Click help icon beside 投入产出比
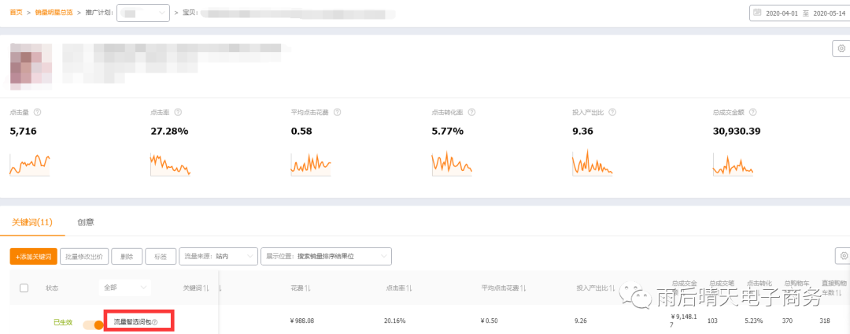 click(612, 112)
